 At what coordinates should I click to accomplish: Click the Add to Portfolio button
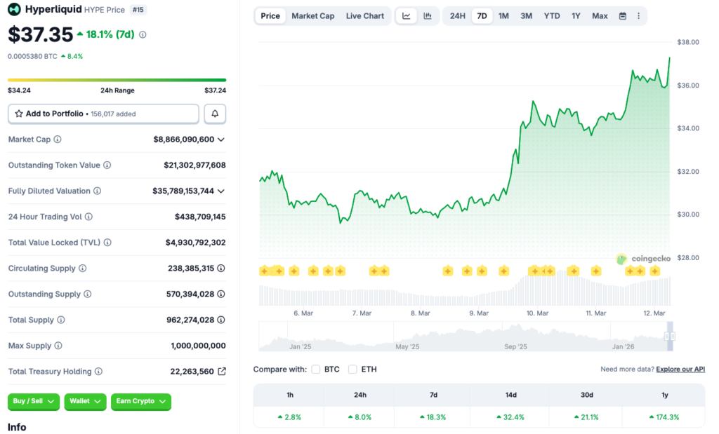pos(103,114)
